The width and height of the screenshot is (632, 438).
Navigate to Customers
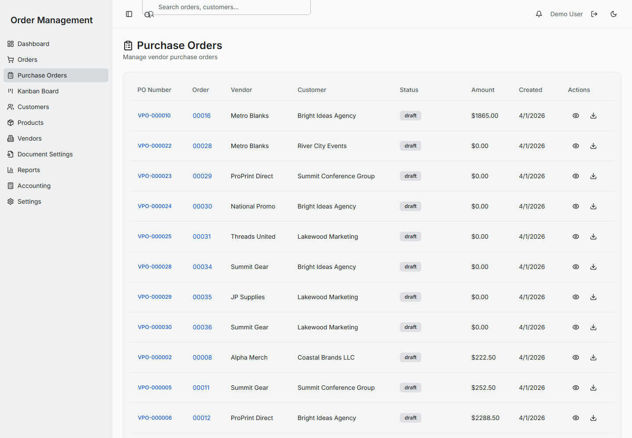(x=56, y=107)
